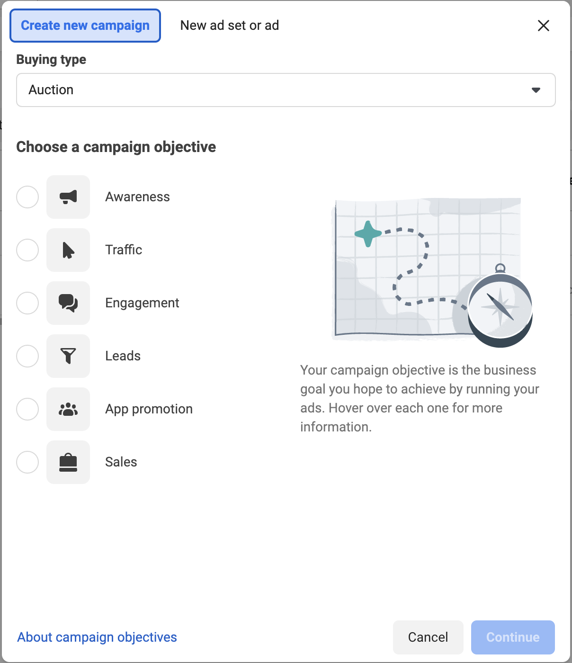Click the Sales briefcase icon
Viewport: 572px width, 663px height.
tap(68, 462)
